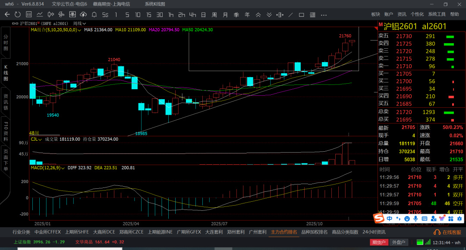This screenshot has height=250, width=466.
Task: Click the 卖一 ask price 21710
Action: pyautogui.click(x=404, y=66)
